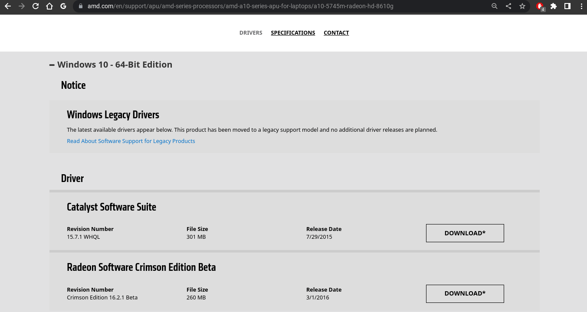
Task: Click the Radeon Software Crimson Edition Beta heading
Action: tap(141, 267)
